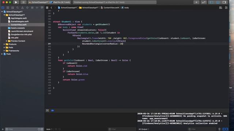Open the Symbol navigator

tap(13, 8)
